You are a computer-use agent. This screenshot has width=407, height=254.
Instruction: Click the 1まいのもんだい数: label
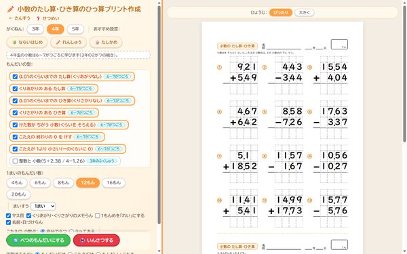point(25,173)
